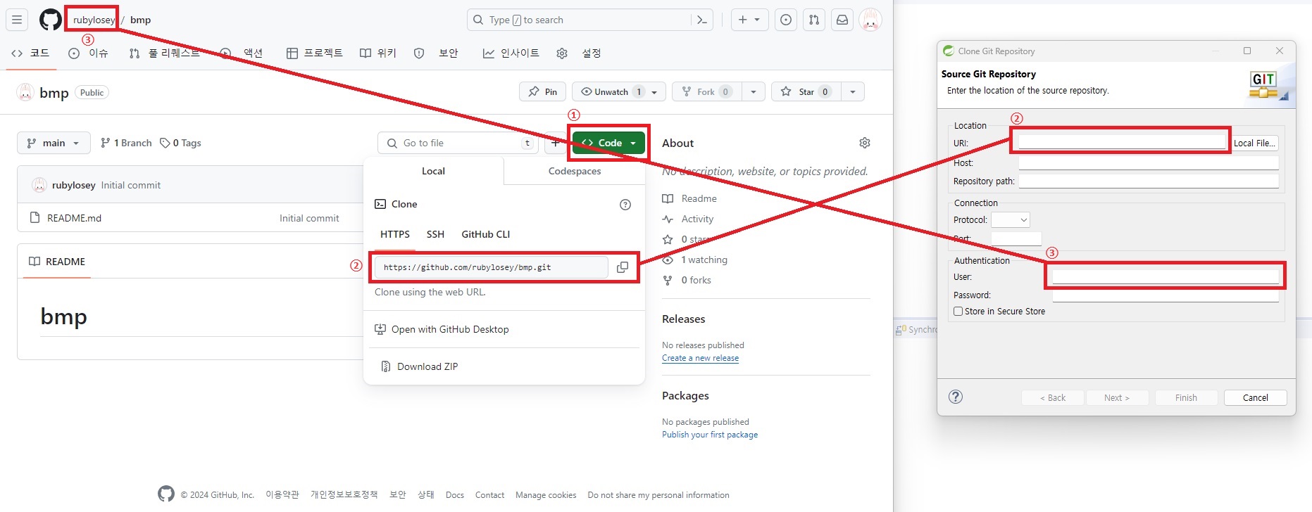
Task: Click the clone URL text field
Action: [491, 267]
